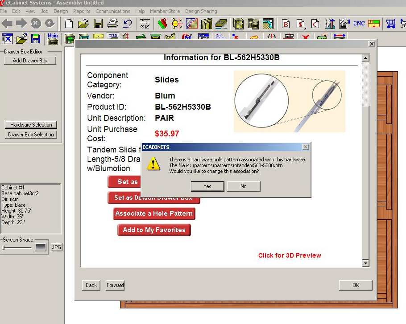Open the Job menu
The width and height of the screenshot is (406, 324).
[x=45, y=11]
